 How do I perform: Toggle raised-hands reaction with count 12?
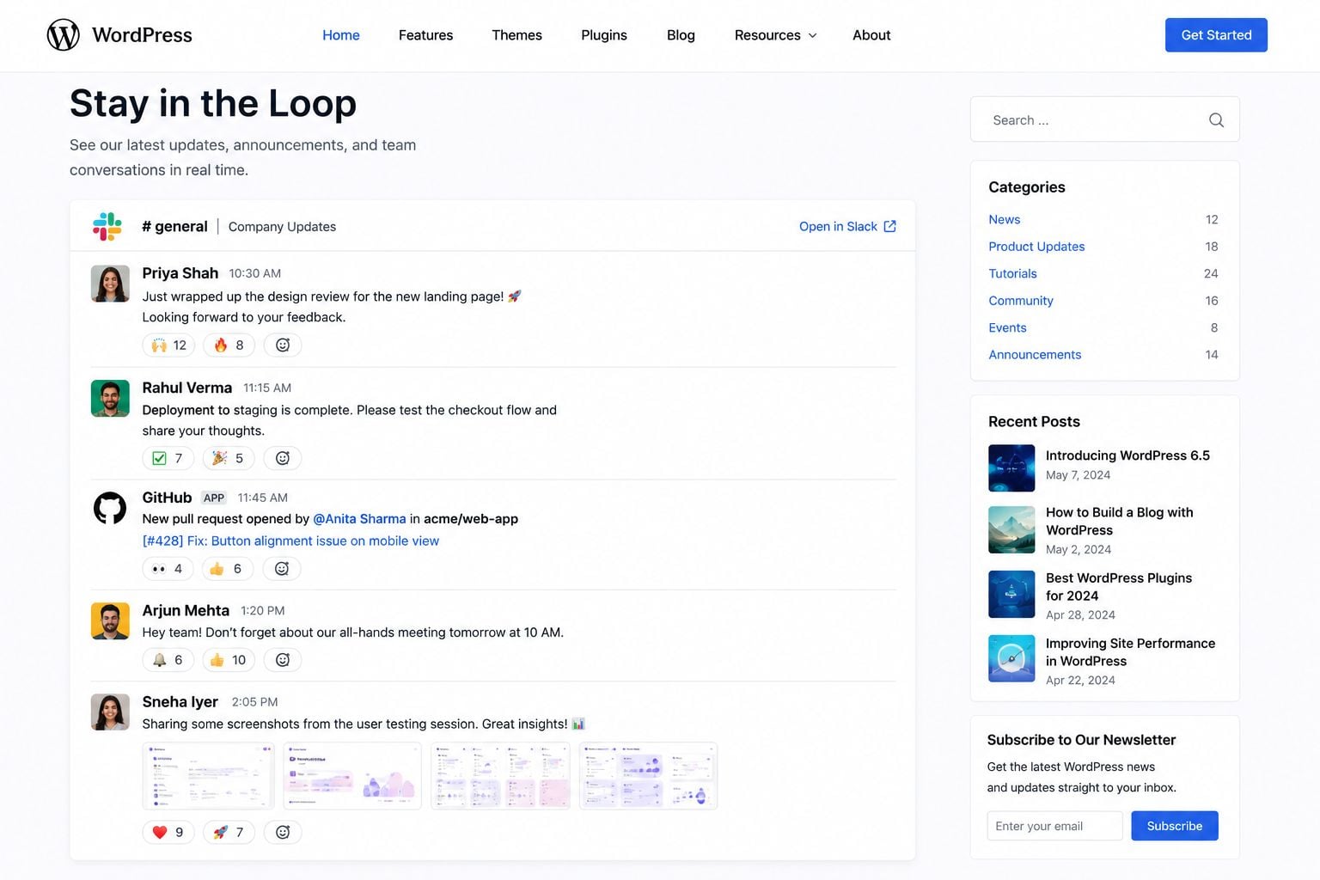[x=168, y=345]
